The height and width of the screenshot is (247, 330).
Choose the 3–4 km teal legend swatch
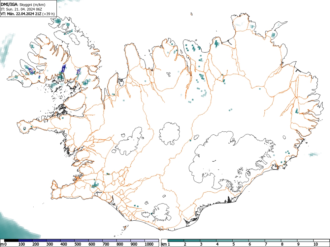(x=208, y=240)
